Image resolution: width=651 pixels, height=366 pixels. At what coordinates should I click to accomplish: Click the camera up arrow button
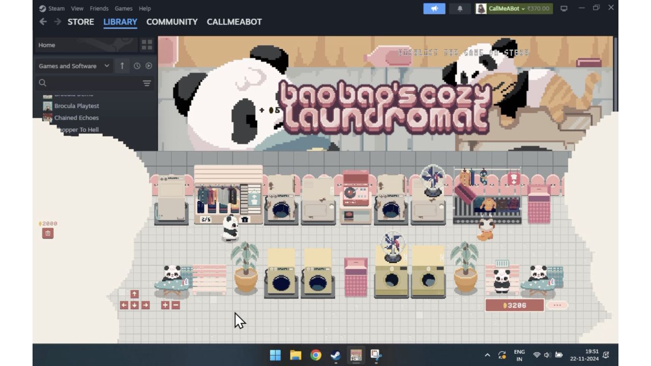point(134,294)
